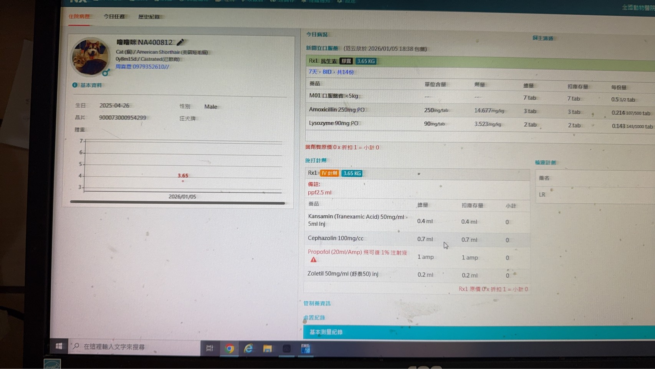Viewport: 655px width, 369px height.
Task: Open the 管制藥資訊 section link
Action: tap(317, 303)
